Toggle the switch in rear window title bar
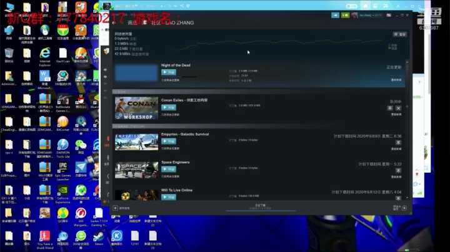 tap(351, 6)
